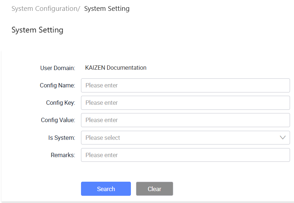Click the Is System label

pyautogui.click(x=62, y=138)
